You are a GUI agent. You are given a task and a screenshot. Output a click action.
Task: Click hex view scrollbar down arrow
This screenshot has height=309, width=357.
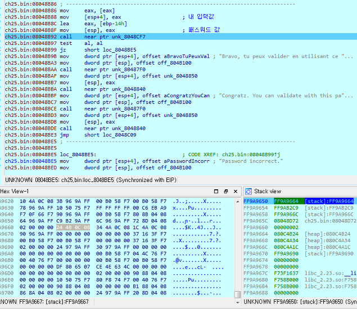pos(237,302)
